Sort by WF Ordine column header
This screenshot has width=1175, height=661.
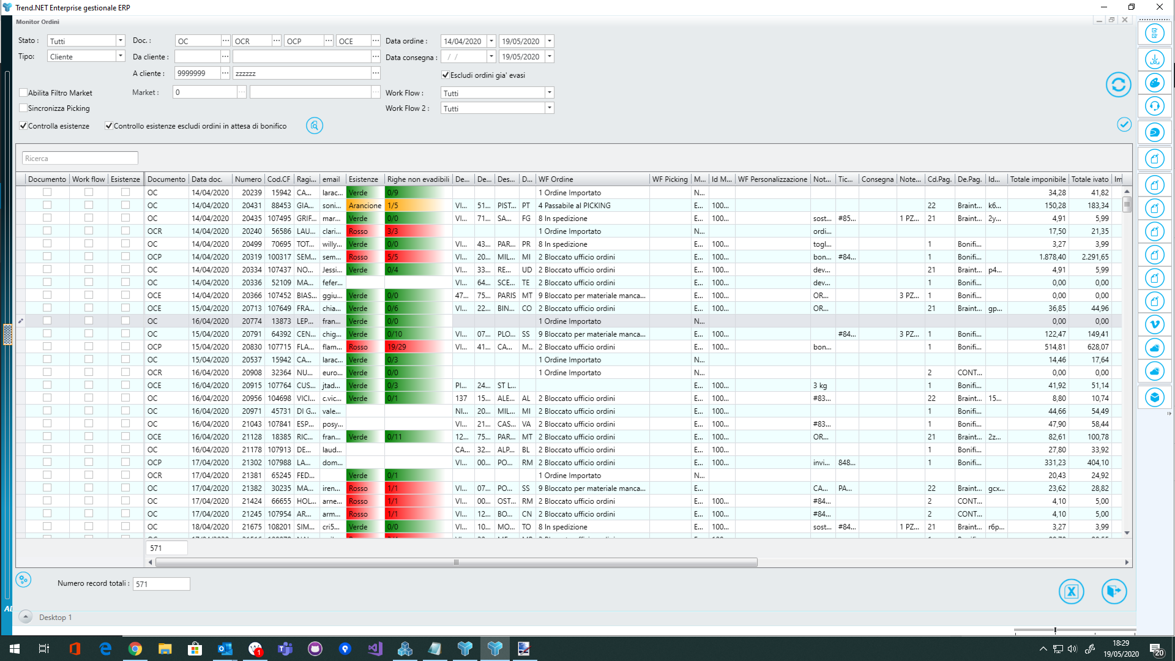click(592, 179)
